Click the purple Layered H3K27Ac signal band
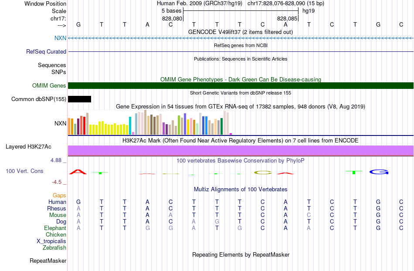 pyautogui.click(x=241, y=150)
